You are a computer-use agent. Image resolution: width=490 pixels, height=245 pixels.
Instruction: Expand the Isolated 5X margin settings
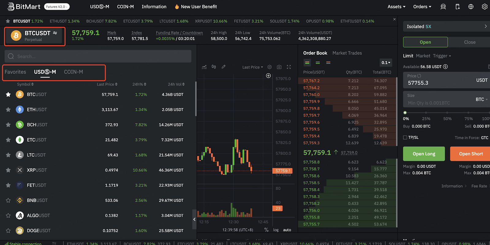point(447,27)
